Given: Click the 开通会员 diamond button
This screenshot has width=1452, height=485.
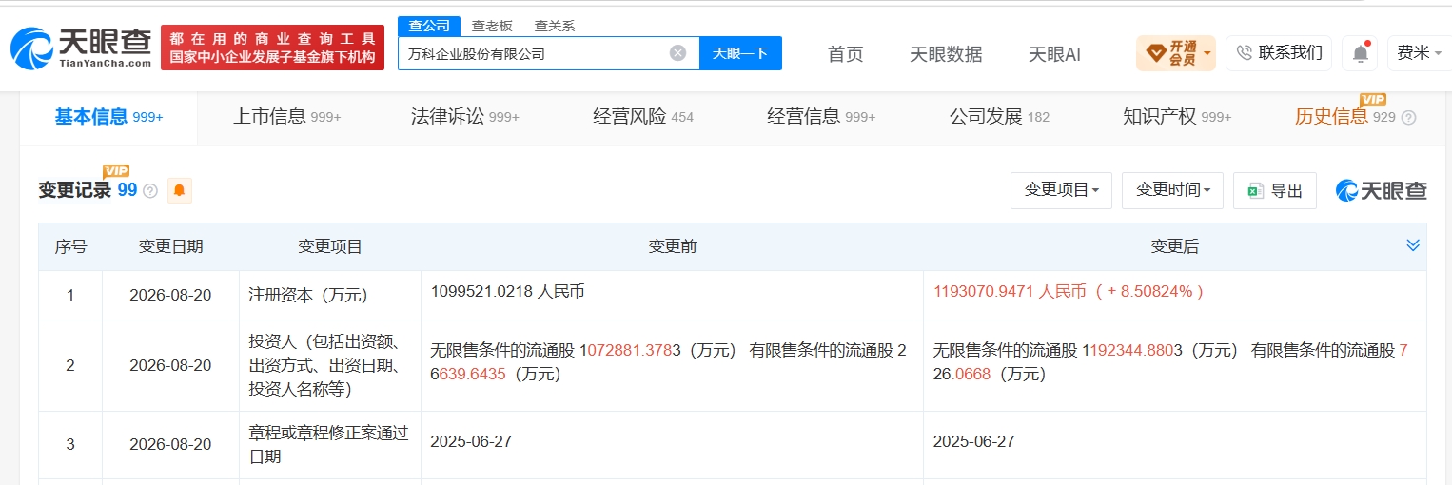Looking at the screenshot, I should click(x=1176, y=53).
